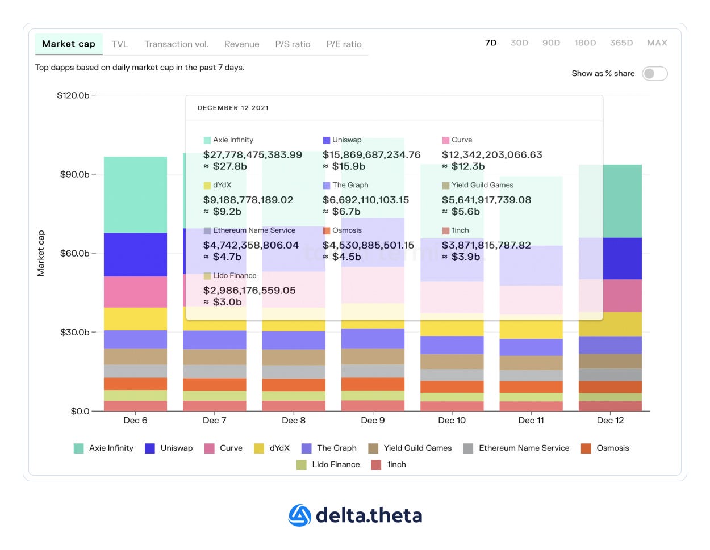The height and width of the screenshot is (550, 710).
Task: Click the $3,871,815,787.82 1inch value
Action: (487, 245)
